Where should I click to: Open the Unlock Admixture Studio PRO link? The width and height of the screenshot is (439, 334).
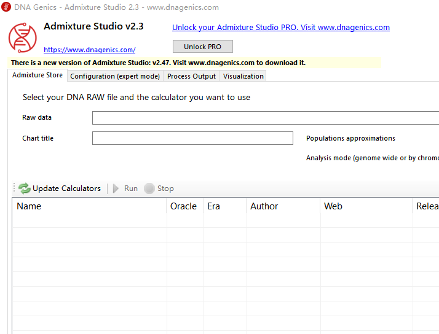(x=281, y=28)
